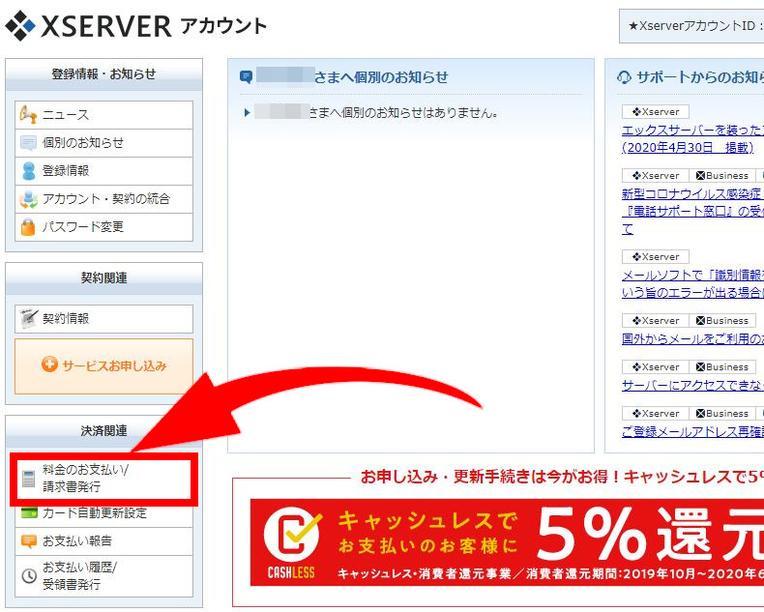Click the XSERVER logo diamond icon
Image resolution: width=764 pixels, height=612 pixels.
pyautogui.click(x=20, y=26)
